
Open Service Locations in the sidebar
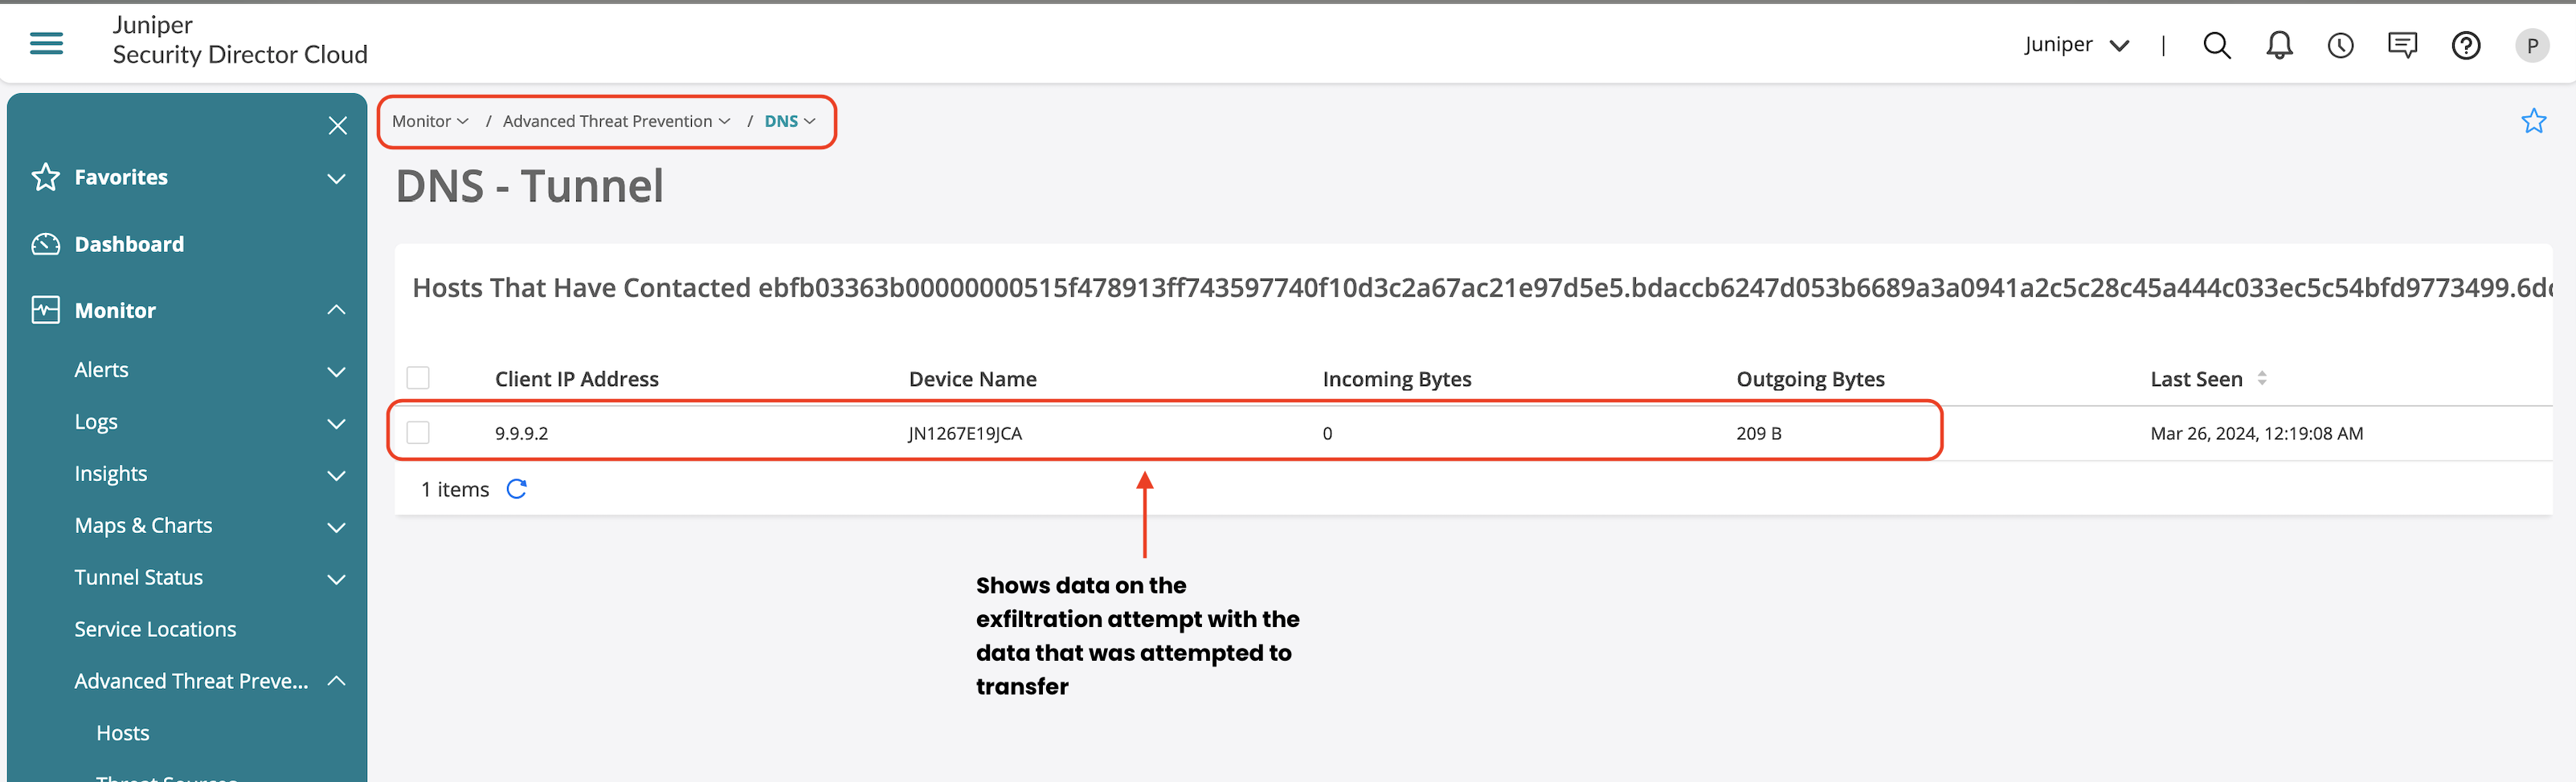tap(155, 628)
